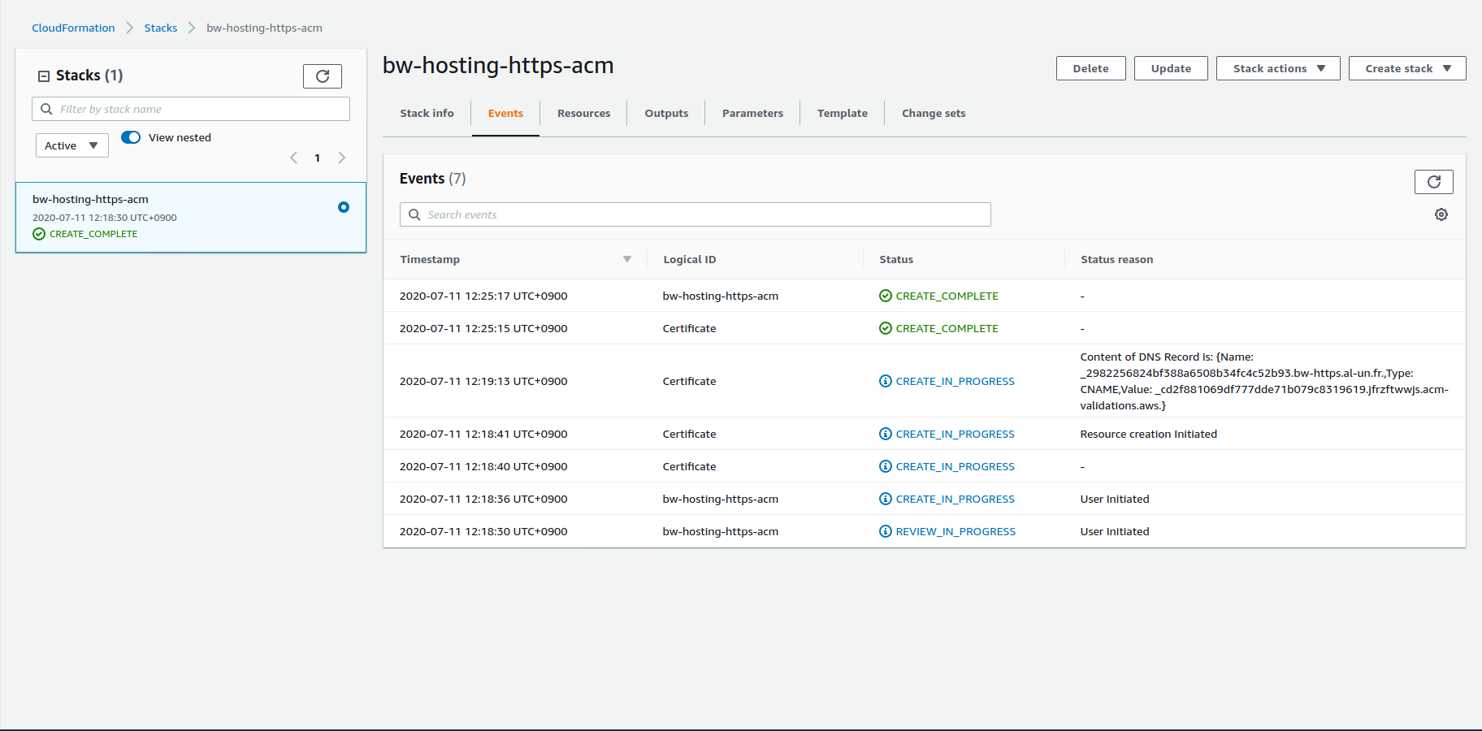Collapse the Stacks panel icon
1482x731 pixels.
pos(44,76)
